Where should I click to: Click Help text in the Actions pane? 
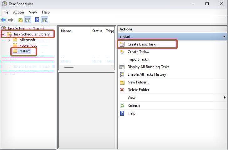click(131, 113)
